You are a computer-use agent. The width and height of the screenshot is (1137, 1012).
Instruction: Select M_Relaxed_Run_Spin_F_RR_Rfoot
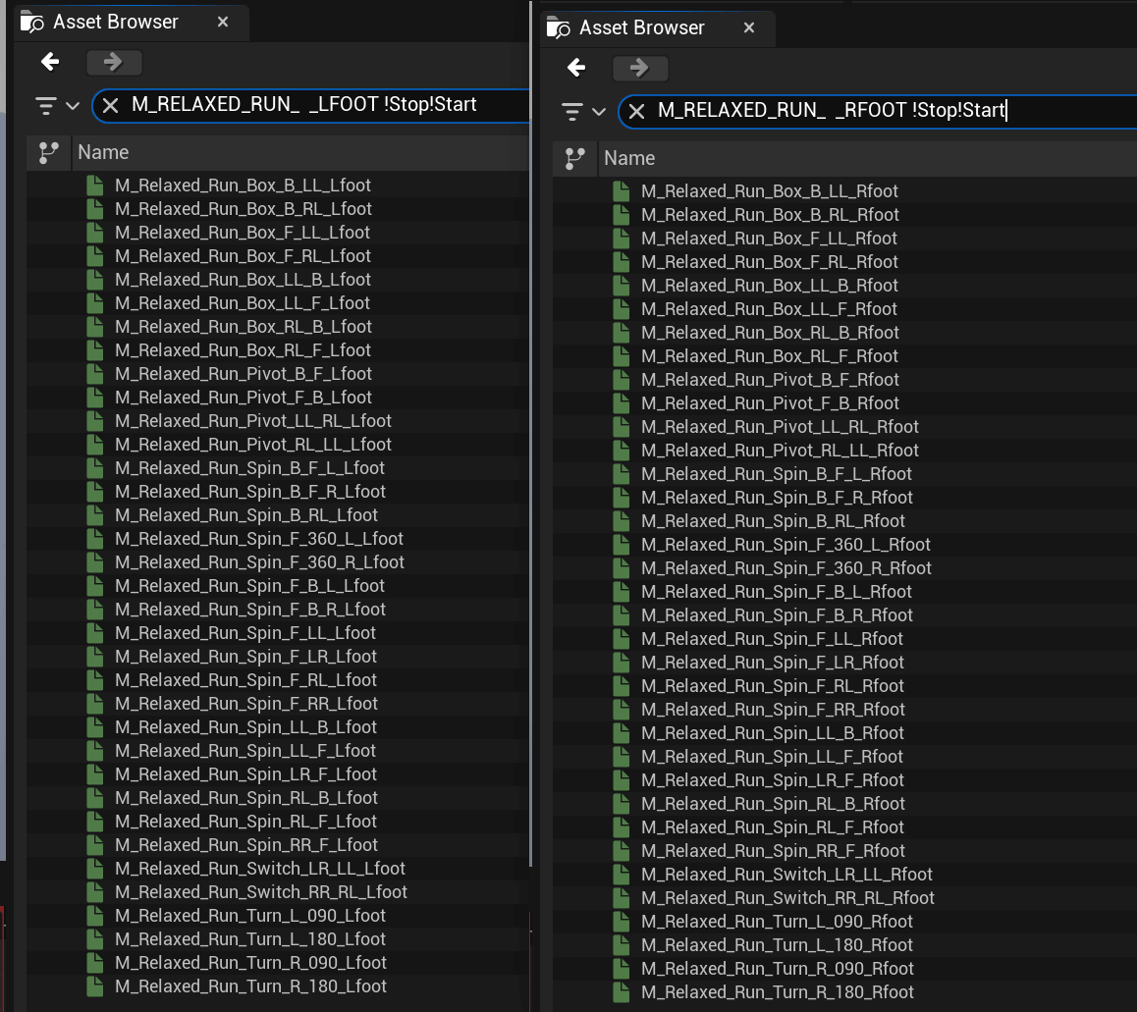click(x=773, y=710)
